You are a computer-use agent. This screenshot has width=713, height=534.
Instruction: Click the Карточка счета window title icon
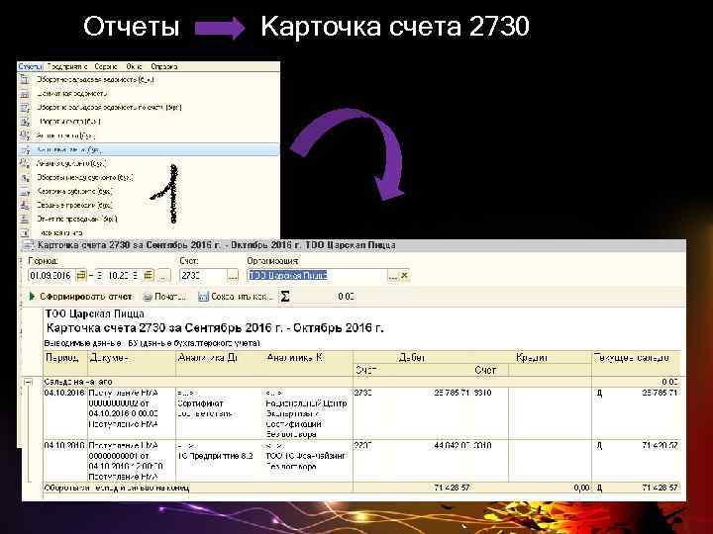pyautogui.click(x=28, y=245)
